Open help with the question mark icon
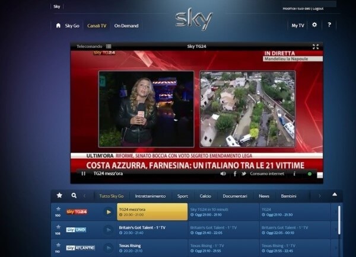The image size is (356, 257). (x=329, y=25)
